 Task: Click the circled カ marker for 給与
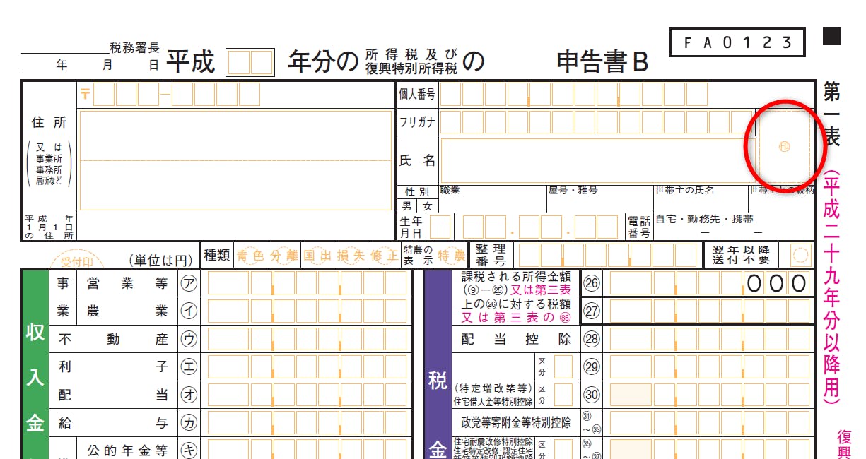tap(189, 423)
